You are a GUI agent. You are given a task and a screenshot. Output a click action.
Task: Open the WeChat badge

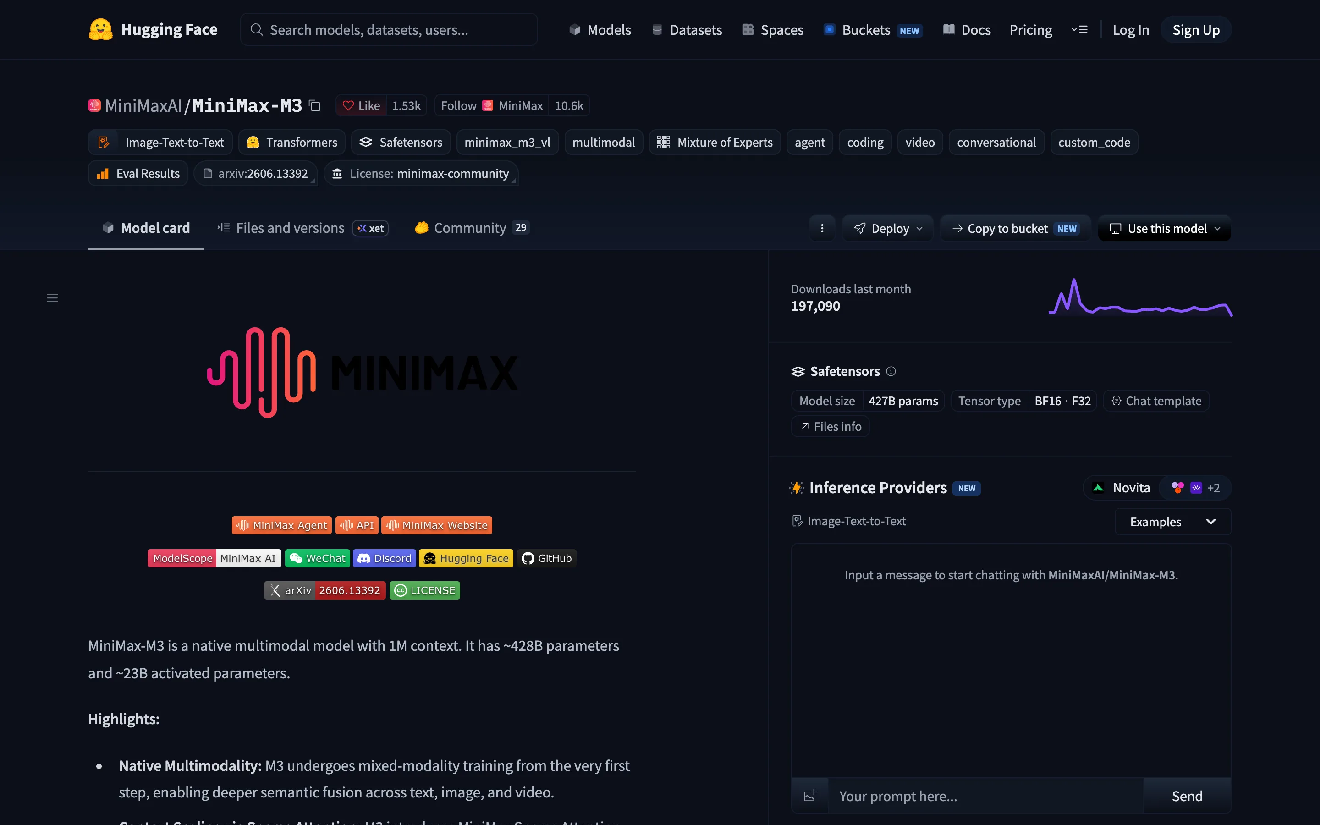(318, 558)
